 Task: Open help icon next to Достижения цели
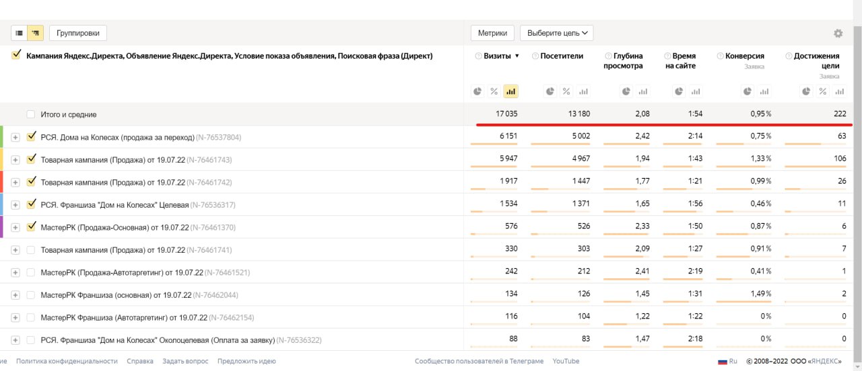(x=789, y=56)
